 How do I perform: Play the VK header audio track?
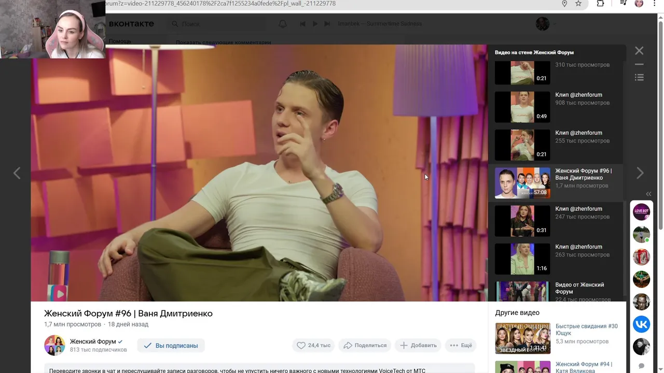(315, 24)
